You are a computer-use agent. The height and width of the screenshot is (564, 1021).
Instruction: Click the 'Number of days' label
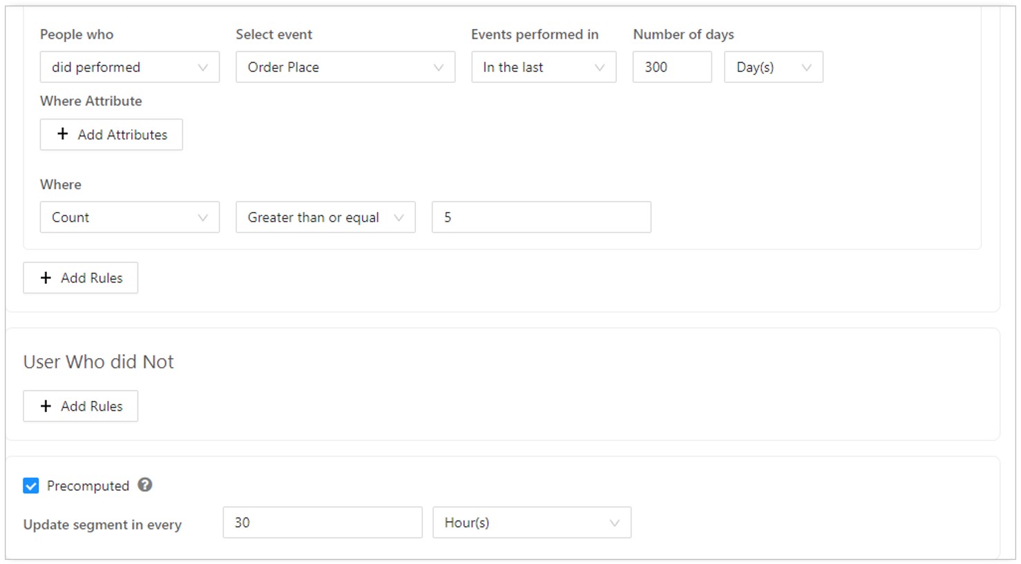click(x=683, y=35)
